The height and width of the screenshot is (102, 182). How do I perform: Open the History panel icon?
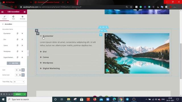(7, 94)
